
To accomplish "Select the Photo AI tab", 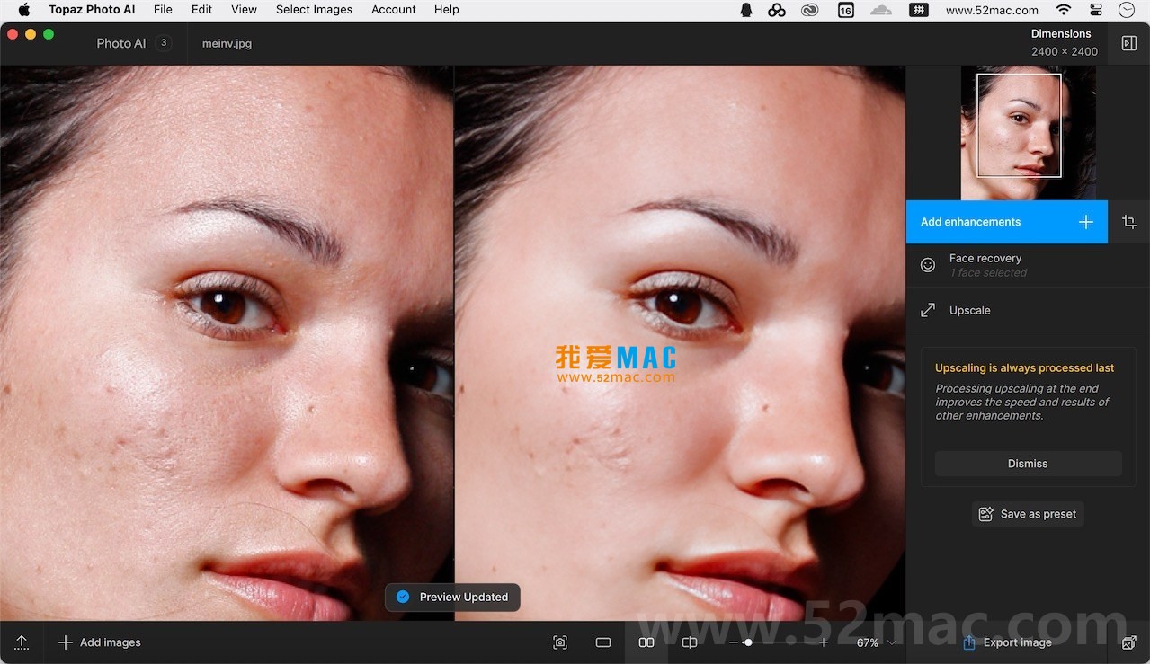I will coord(133,43).
